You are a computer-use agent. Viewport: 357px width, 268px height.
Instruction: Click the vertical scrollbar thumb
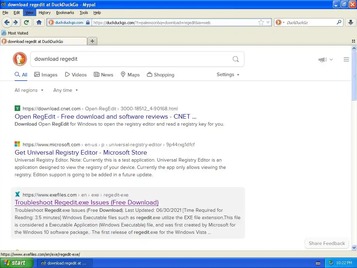coord(354,75)
